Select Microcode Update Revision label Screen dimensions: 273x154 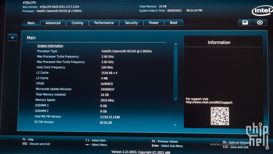[x=54, y=89]
